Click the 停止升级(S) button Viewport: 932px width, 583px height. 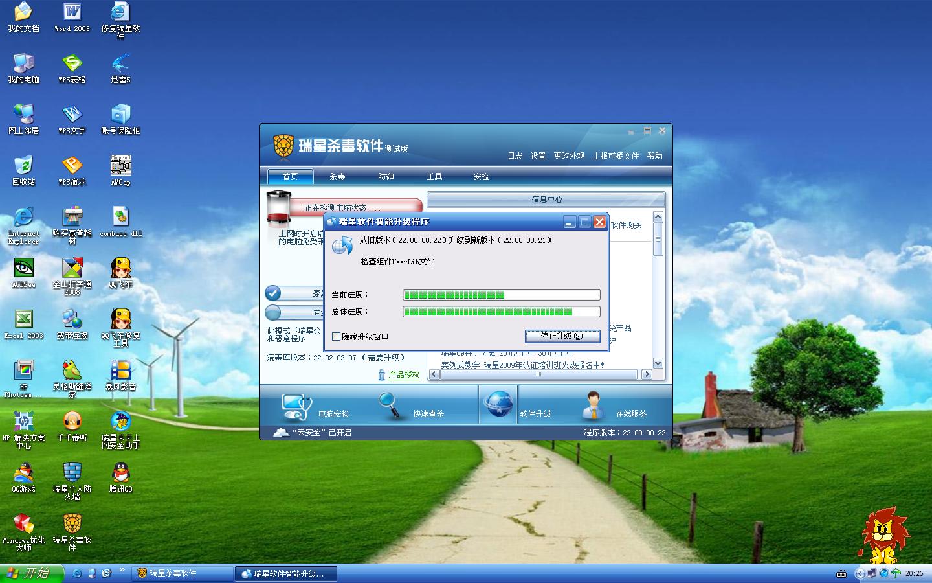coord(562,336)
